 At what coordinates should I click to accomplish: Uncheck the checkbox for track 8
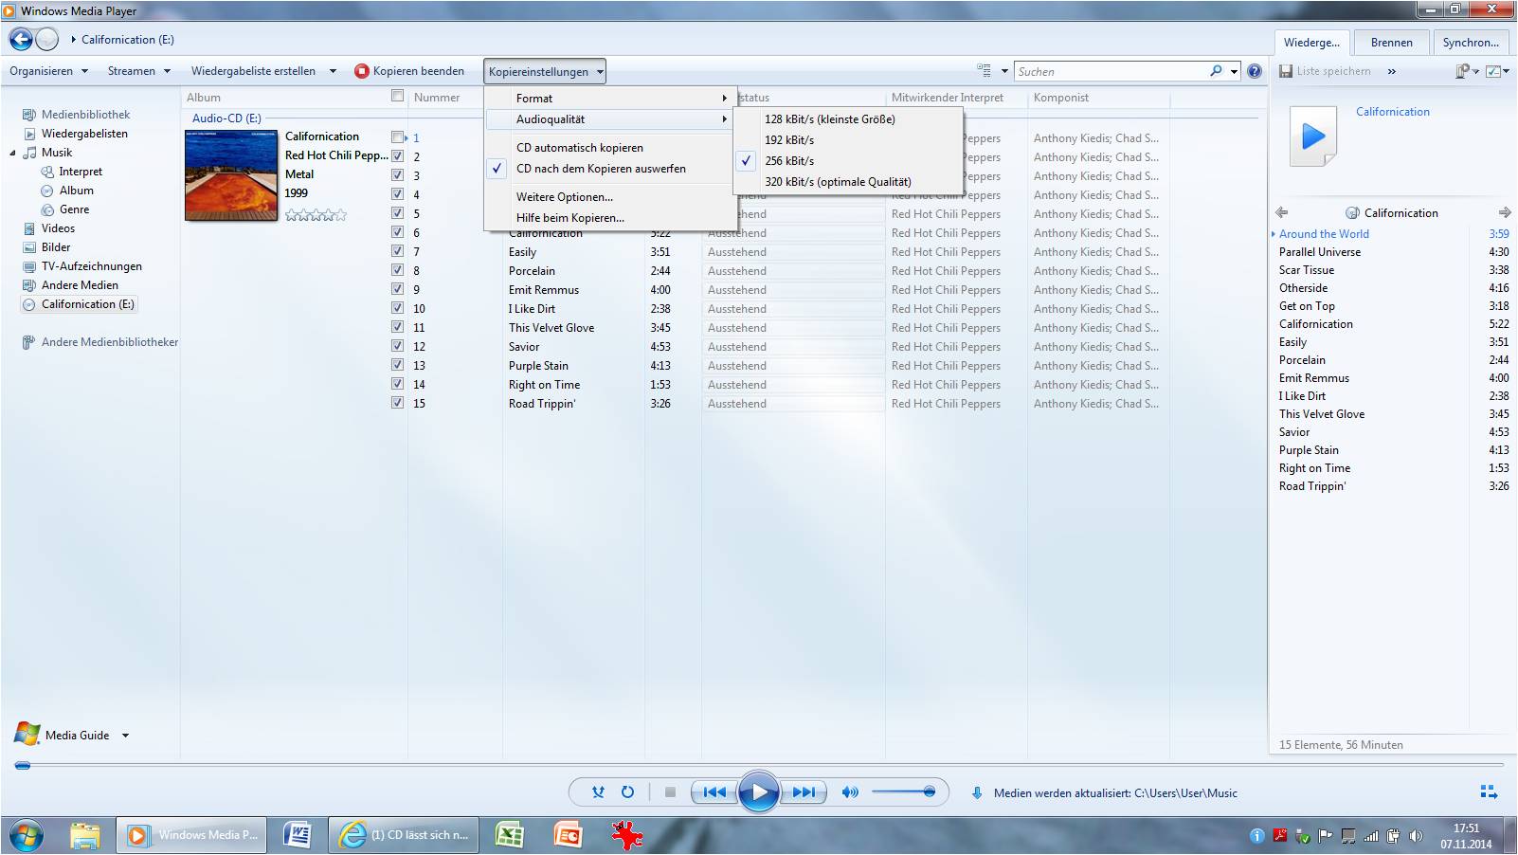pos(397,270)
